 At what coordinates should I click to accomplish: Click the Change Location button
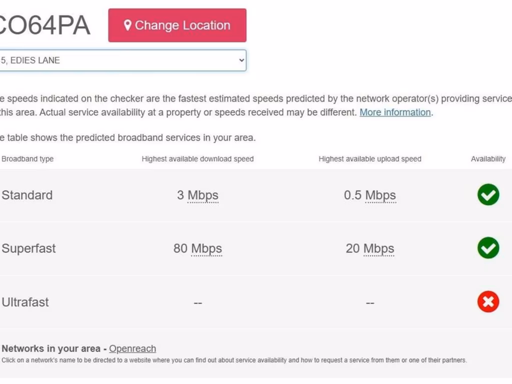coord(177,25)
